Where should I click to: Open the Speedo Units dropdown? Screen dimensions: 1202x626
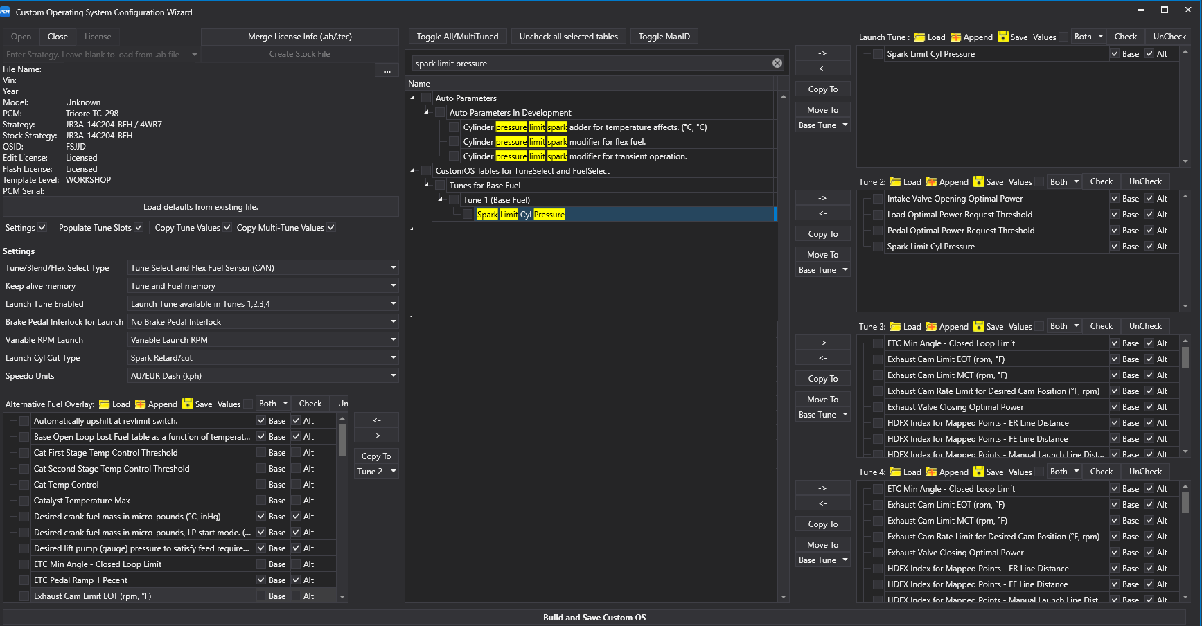coord(263,376)
